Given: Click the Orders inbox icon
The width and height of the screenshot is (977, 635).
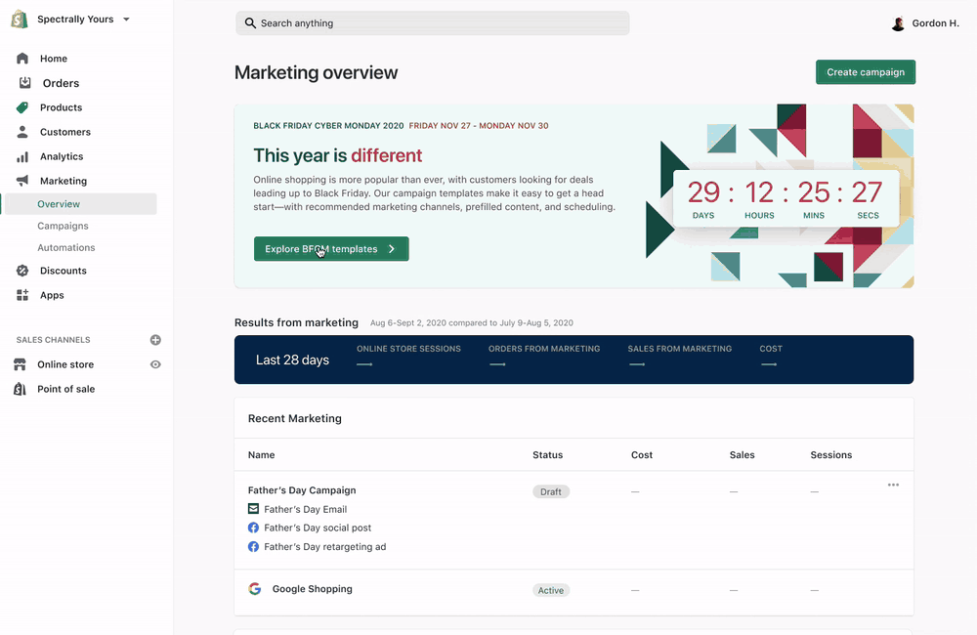Looking at the screenshot, I should [x=25, y=82].
